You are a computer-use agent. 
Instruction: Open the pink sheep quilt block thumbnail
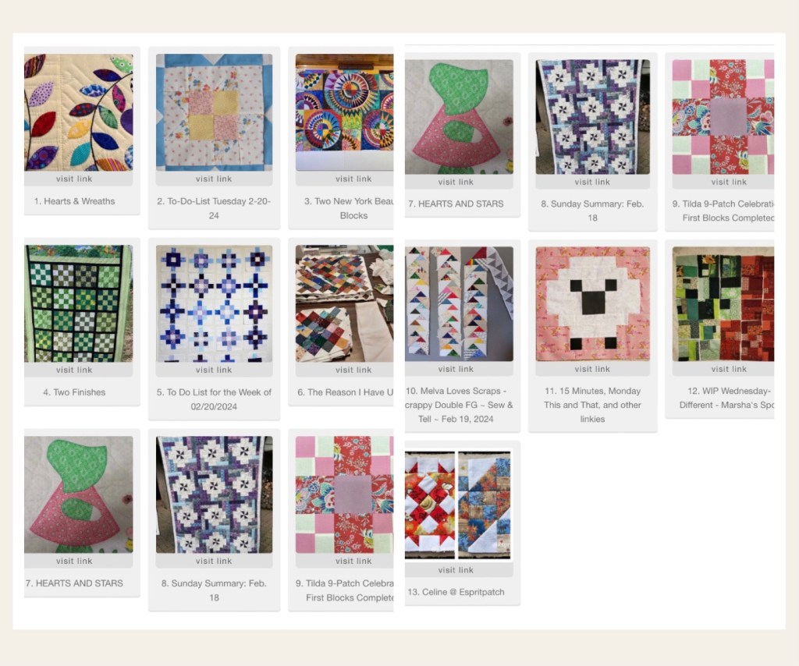(593, 304)
